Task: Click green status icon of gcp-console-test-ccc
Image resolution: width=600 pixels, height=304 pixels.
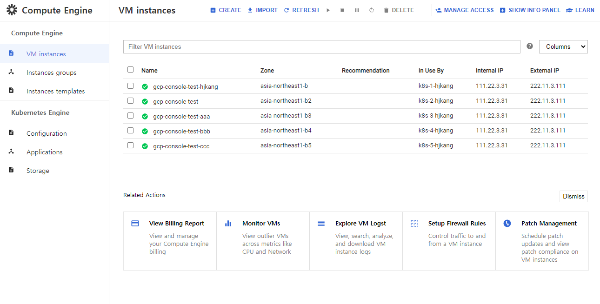Action: click(145, 146)
